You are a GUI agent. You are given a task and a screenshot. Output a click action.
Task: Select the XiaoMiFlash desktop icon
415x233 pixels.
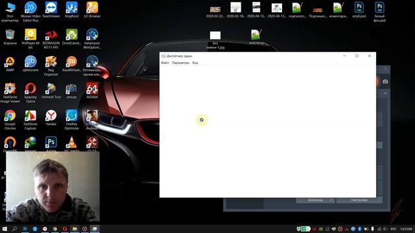coord(72,64)
